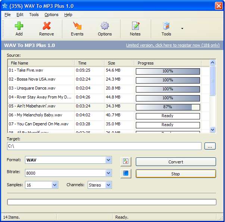Click the blue square icon button beside Stop

tap(126, 173)
